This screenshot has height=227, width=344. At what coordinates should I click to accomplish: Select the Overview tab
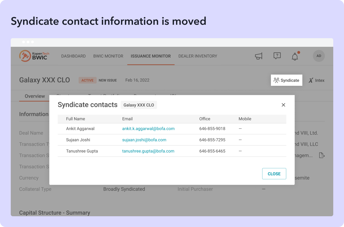pyautogui.click(x=35, y=96)
